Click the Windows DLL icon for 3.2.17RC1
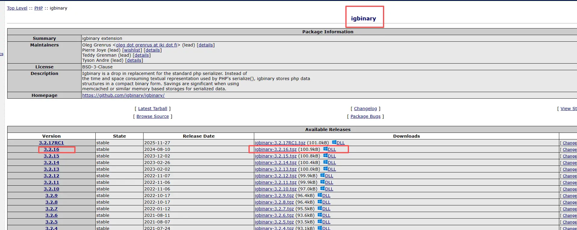The height and width of the screenshot is (230, 577). (334, 142)
